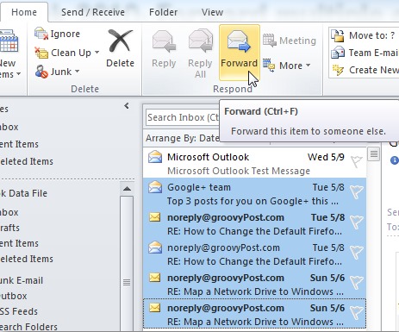Image resolution: width=399 pixels, height=332 pixels.
Task: Click the Forward envelope icon
Action: (x=239, y=42)
